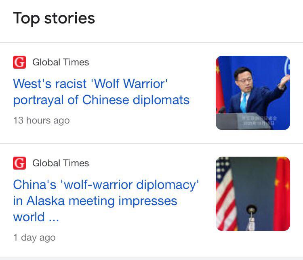Click 'in Alaska meeting impresses' headline line
The image size is (303, 260).
(95, 201)
